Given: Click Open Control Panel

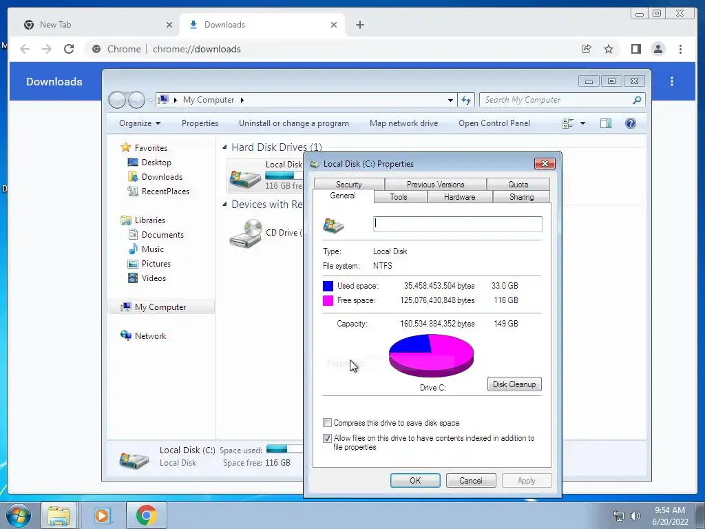Looking at the screenshot, I should (494, 123).
